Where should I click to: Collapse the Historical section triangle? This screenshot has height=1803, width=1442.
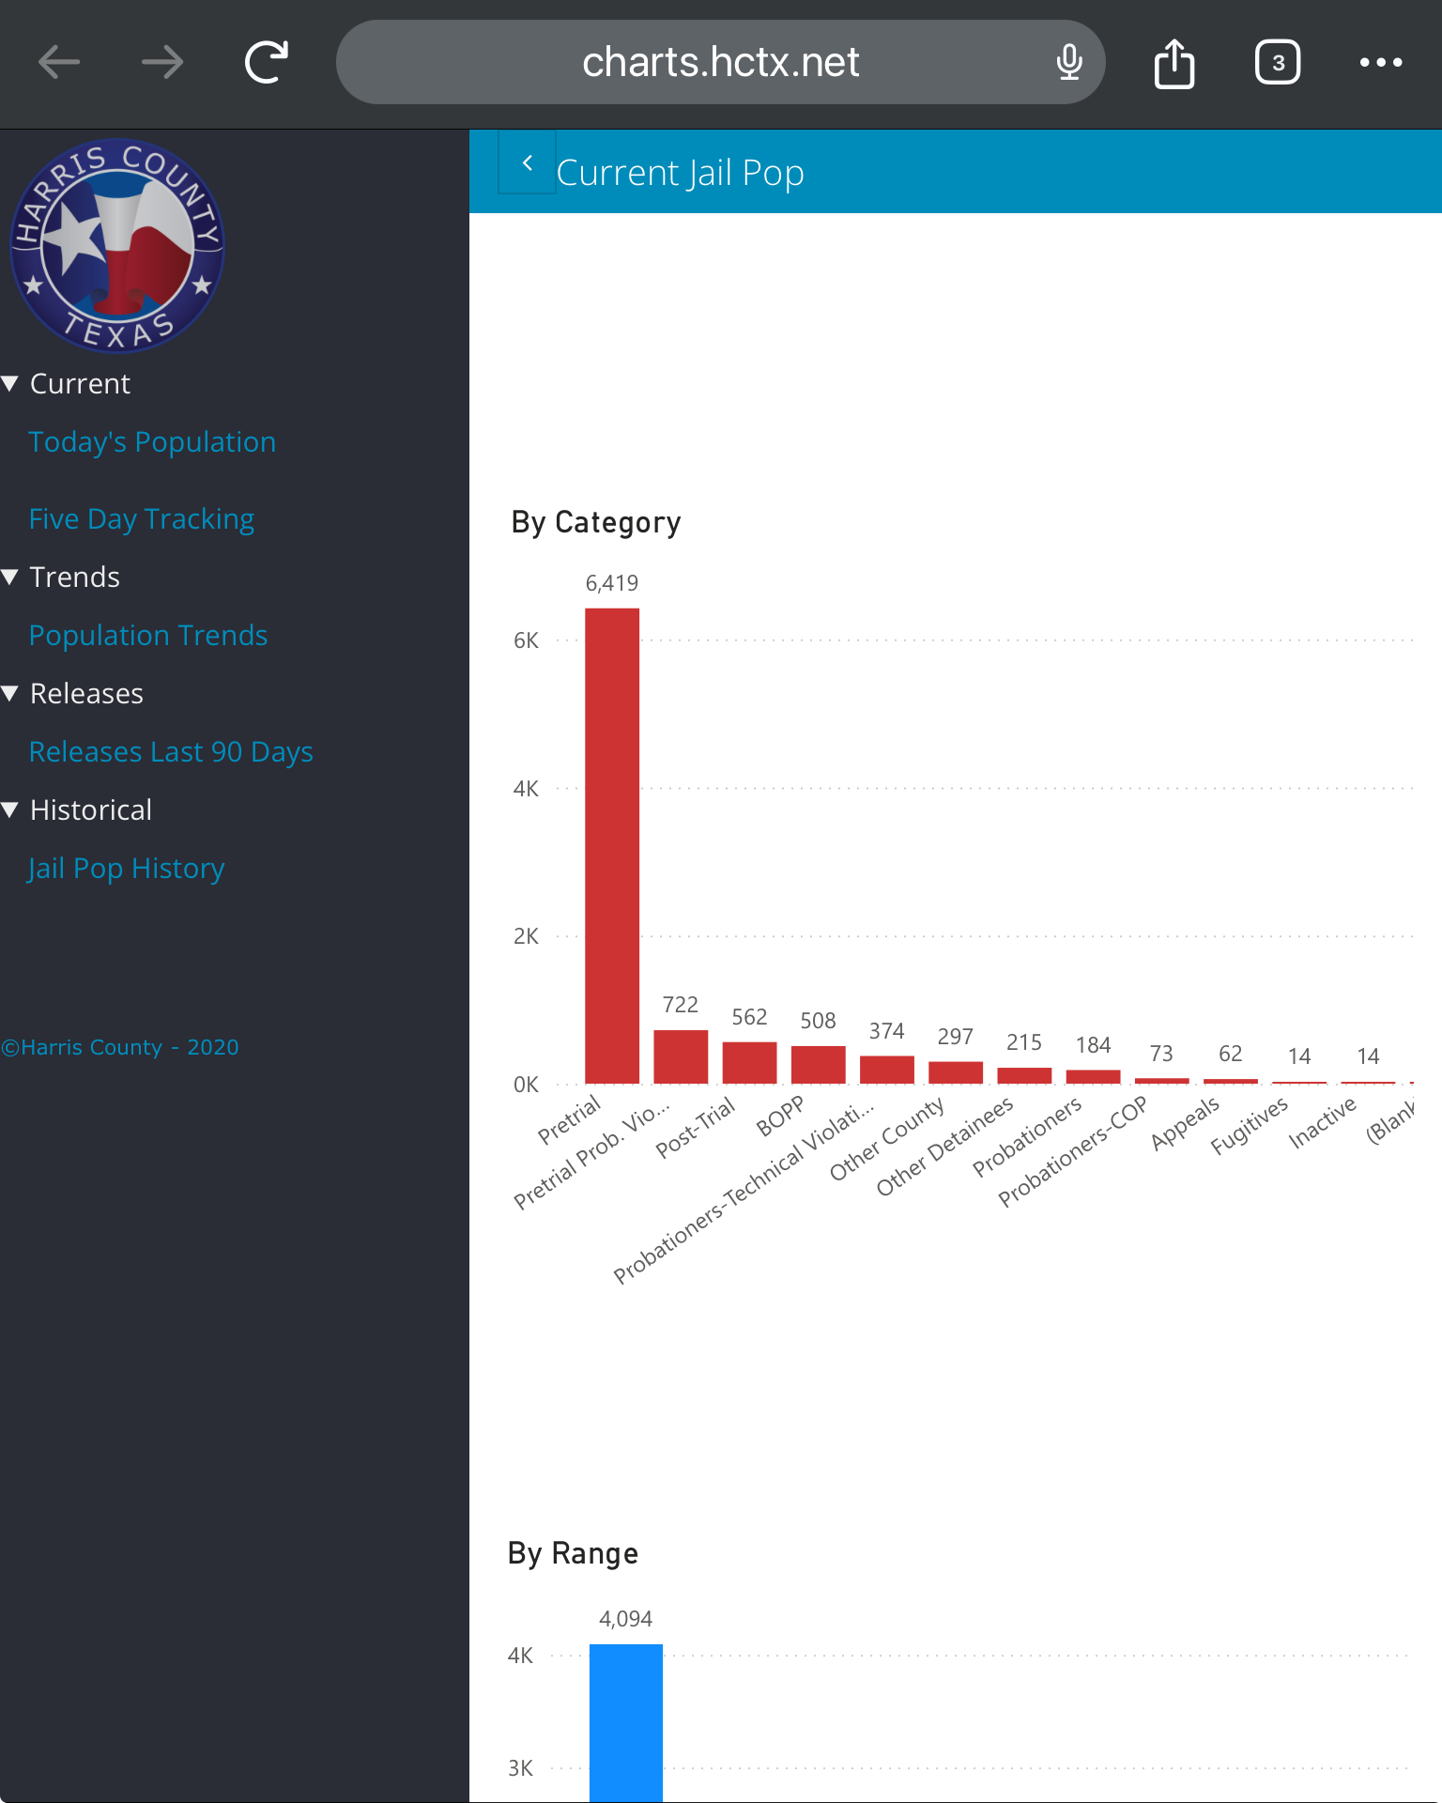point(11,809)
